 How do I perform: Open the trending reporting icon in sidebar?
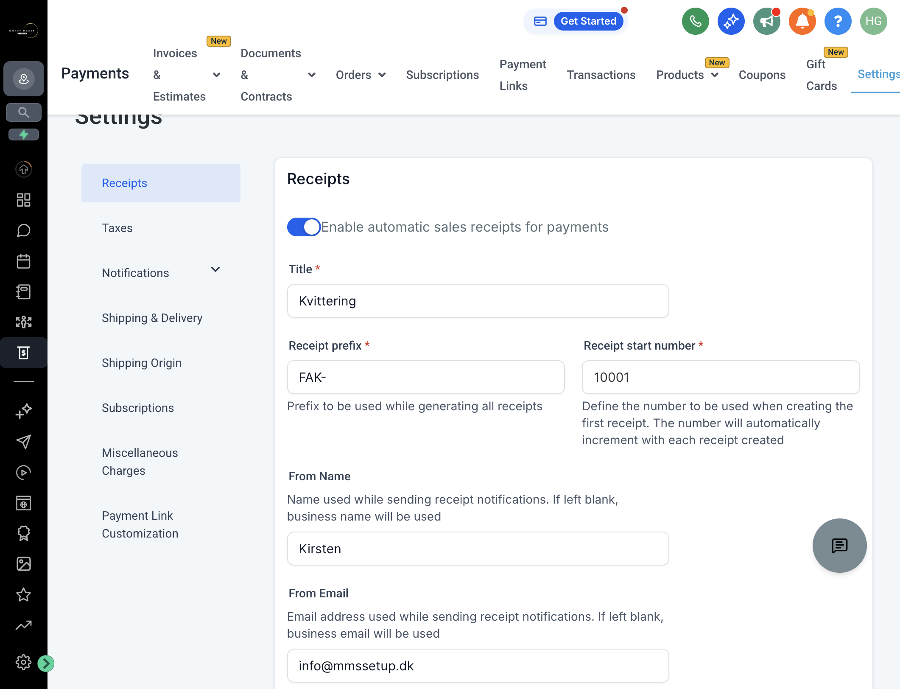tap(24, 625)
